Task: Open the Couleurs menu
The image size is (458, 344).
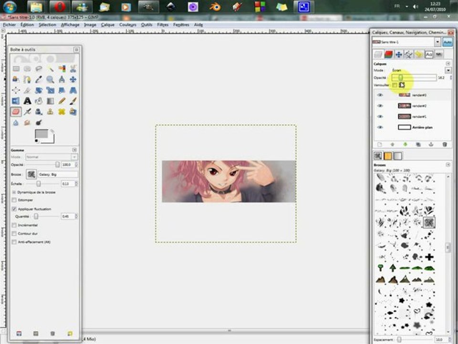Action: (128, 25)
